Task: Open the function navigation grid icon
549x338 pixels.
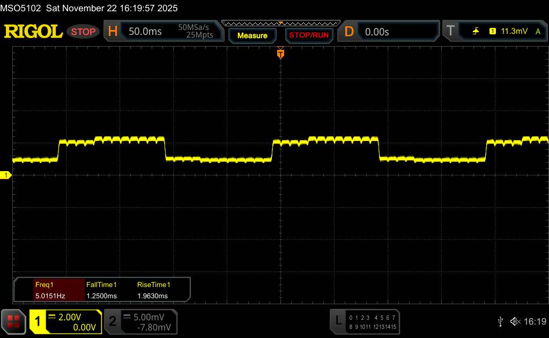Action: pyautogui.click(x=13, y=321)
